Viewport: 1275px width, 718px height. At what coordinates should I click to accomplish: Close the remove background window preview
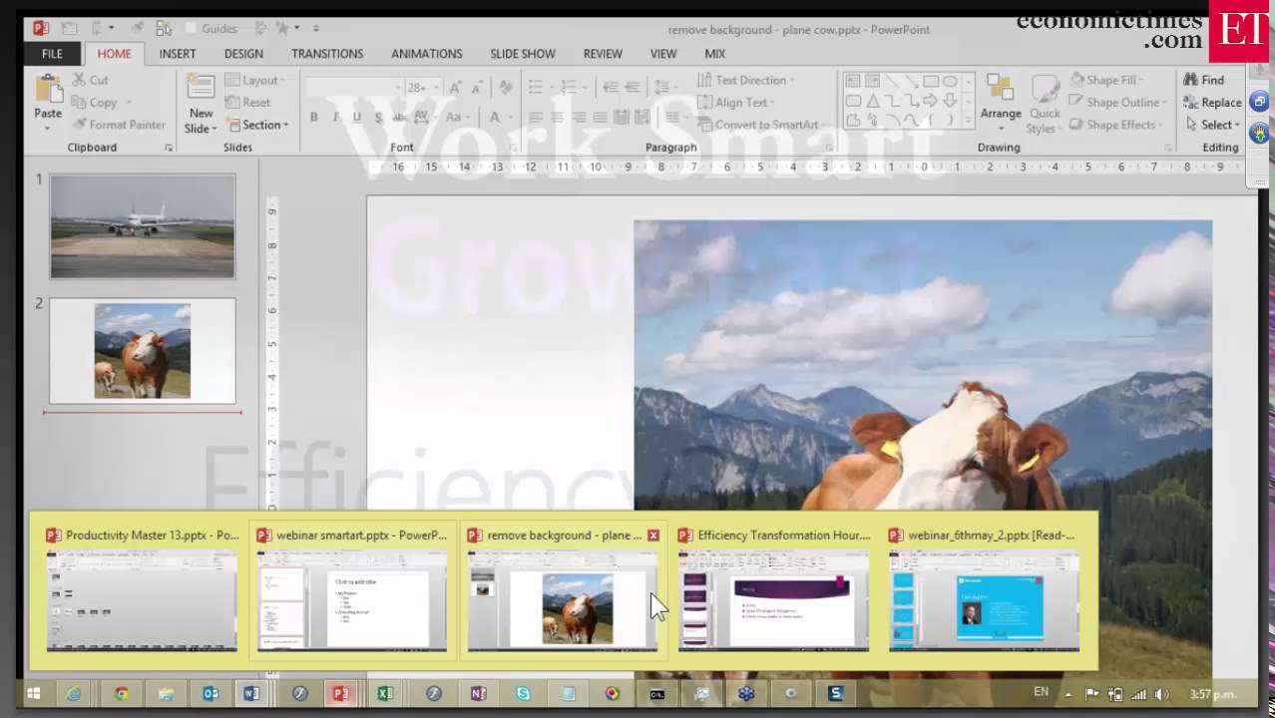coord(653,536)
